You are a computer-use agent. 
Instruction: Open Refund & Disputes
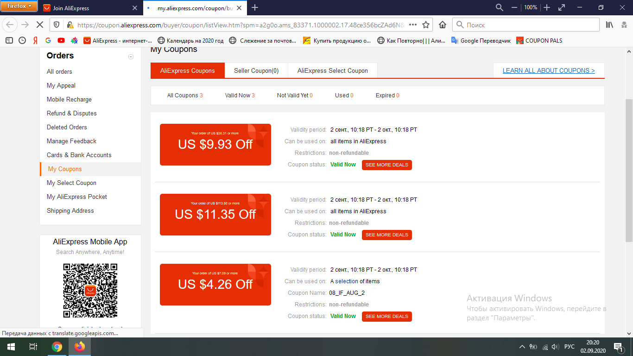[x=72, y=113]
